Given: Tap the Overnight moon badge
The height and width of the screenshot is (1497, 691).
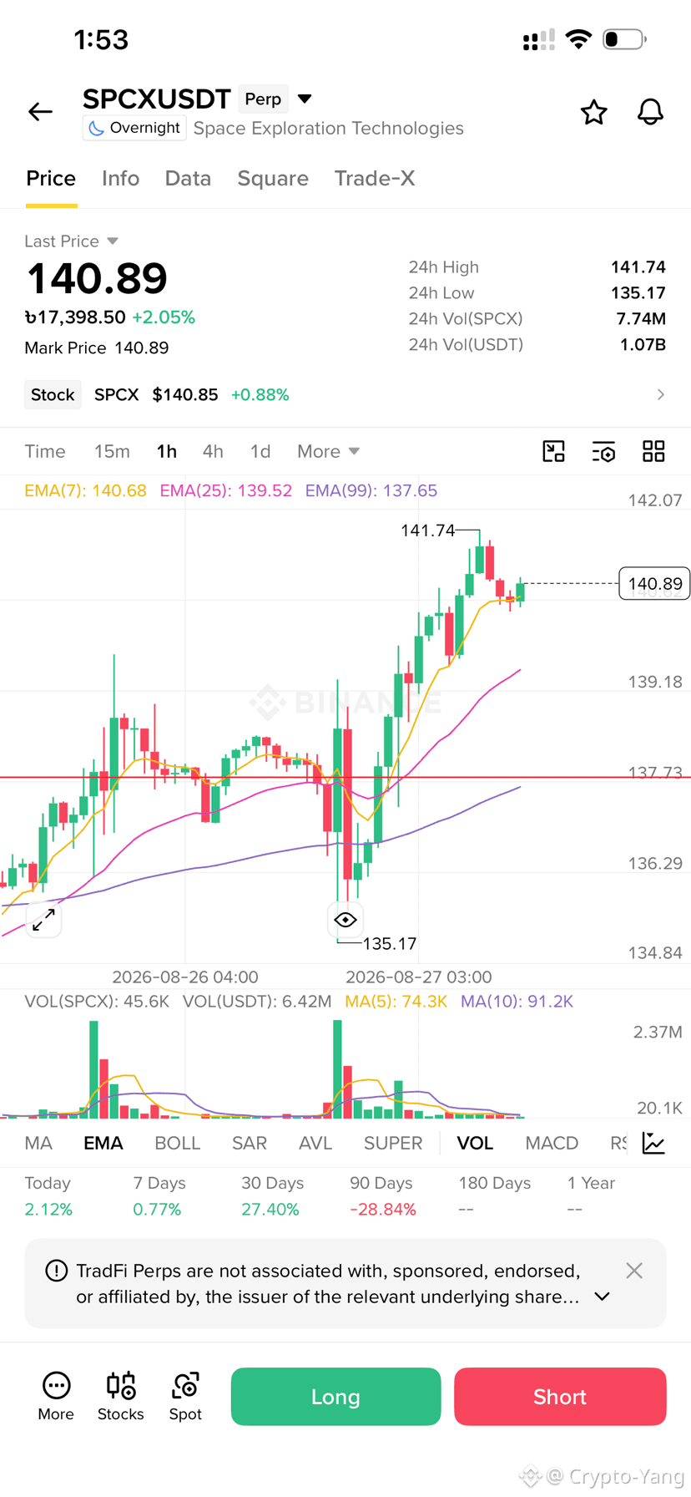Looking at the screenshot, I should click(134, 128).
